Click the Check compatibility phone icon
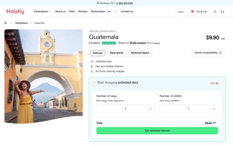Image resolution: width=233 pixels, height=145 pixels. coord(221,53)
